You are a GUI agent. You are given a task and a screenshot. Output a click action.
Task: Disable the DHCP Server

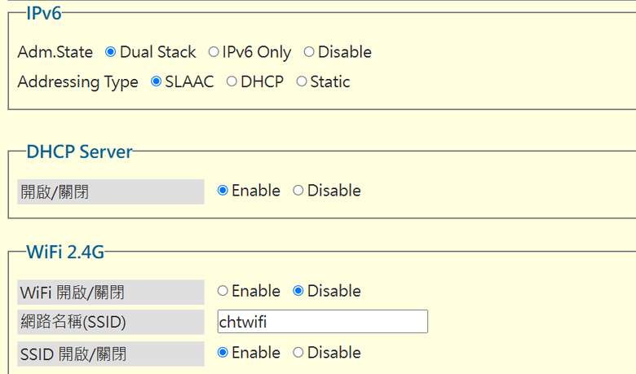click(x=298, y=191)
